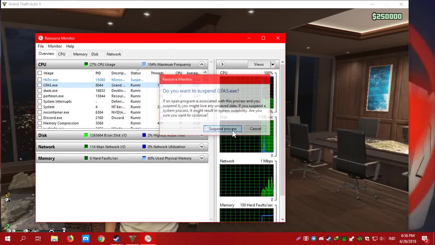The width and height of the screenshot is (435, 245).
Task: Open Task View on the taskbar
Action: (x=38, y=239)
